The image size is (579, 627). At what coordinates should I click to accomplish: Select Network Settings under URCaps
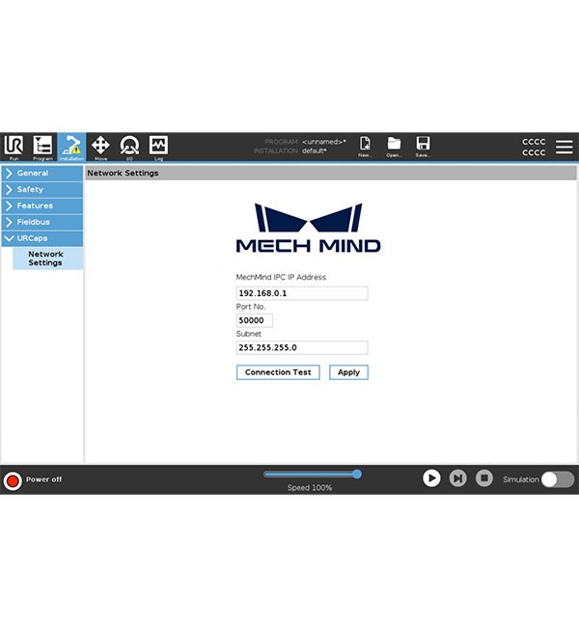[x=48, y=259]
